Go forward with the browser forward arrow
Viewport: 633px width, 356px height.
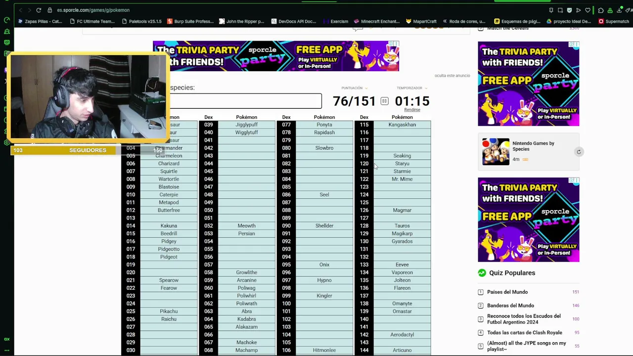click(x=29, y=10)
